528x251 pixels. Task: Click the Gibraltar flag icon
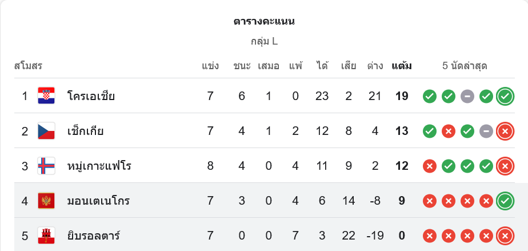(46, 236)
